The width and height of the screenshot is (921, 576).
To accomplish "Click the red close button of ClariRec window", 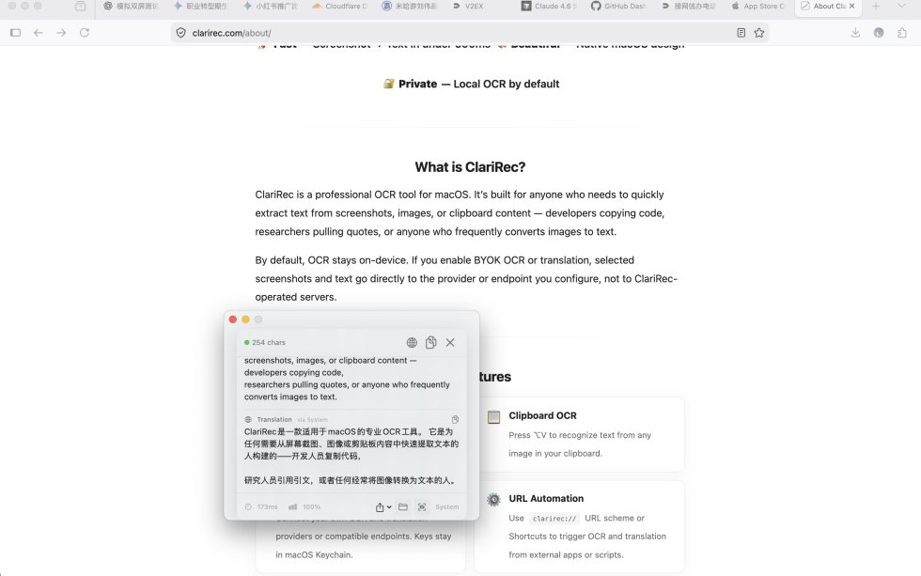I will coord(233,319).
